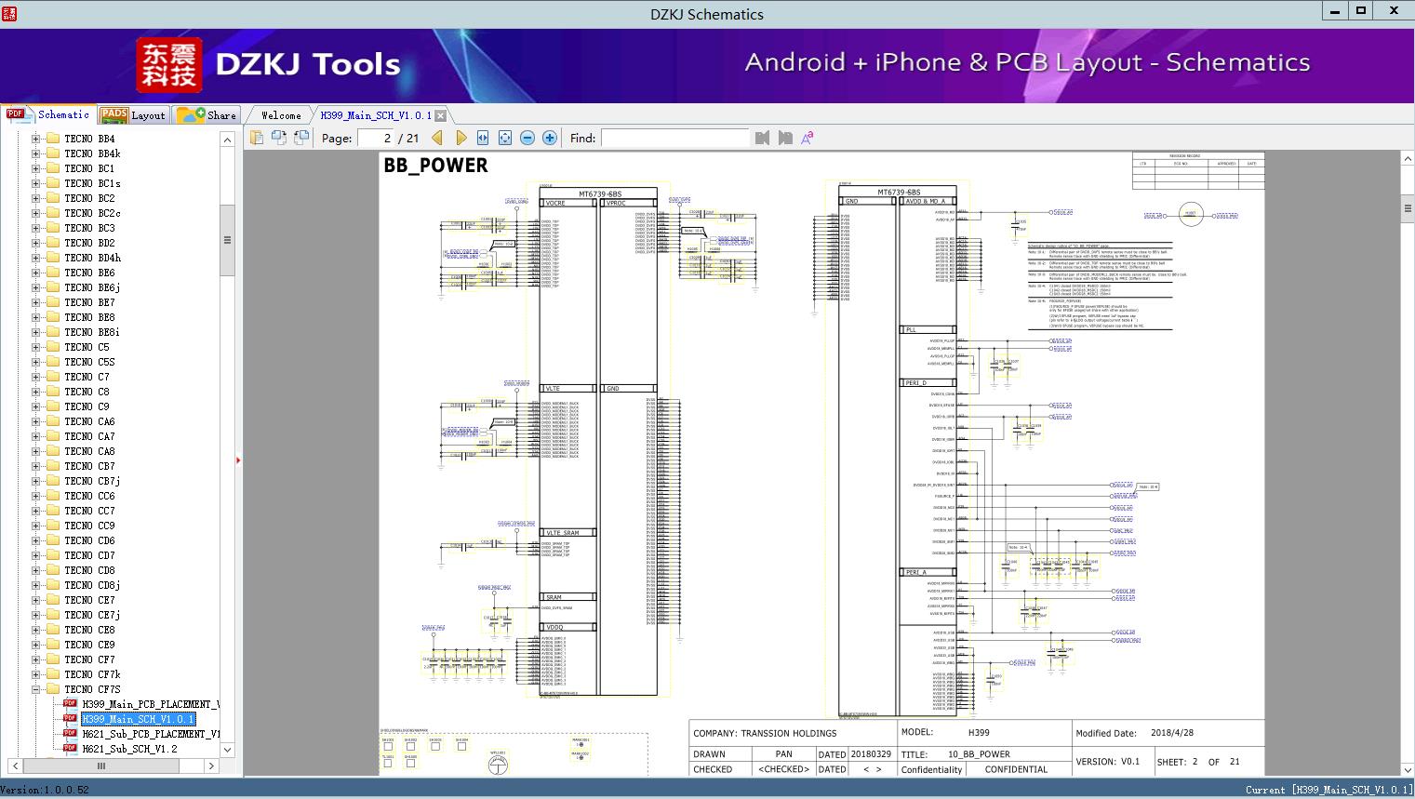
Task: Click the left MT6739-6BS chip label
Action: click(600, 194)
